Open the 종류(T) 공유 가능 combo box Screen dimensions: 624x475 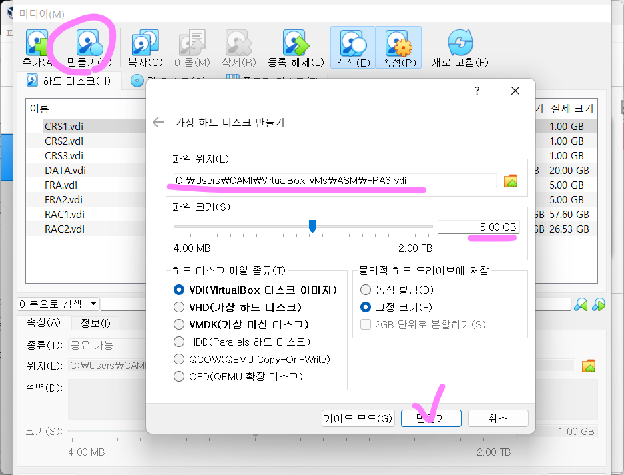click(107, 346)
